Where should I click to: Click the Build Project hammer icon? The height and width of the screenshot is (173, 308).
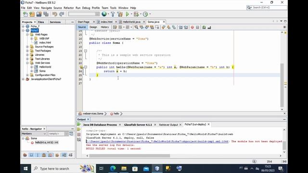(113, 14)
